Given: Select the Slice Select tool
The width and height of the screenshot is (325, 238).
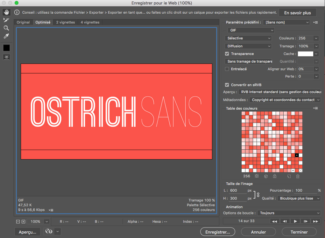Looking at the screenshot, I should click(x=6, y=20).
